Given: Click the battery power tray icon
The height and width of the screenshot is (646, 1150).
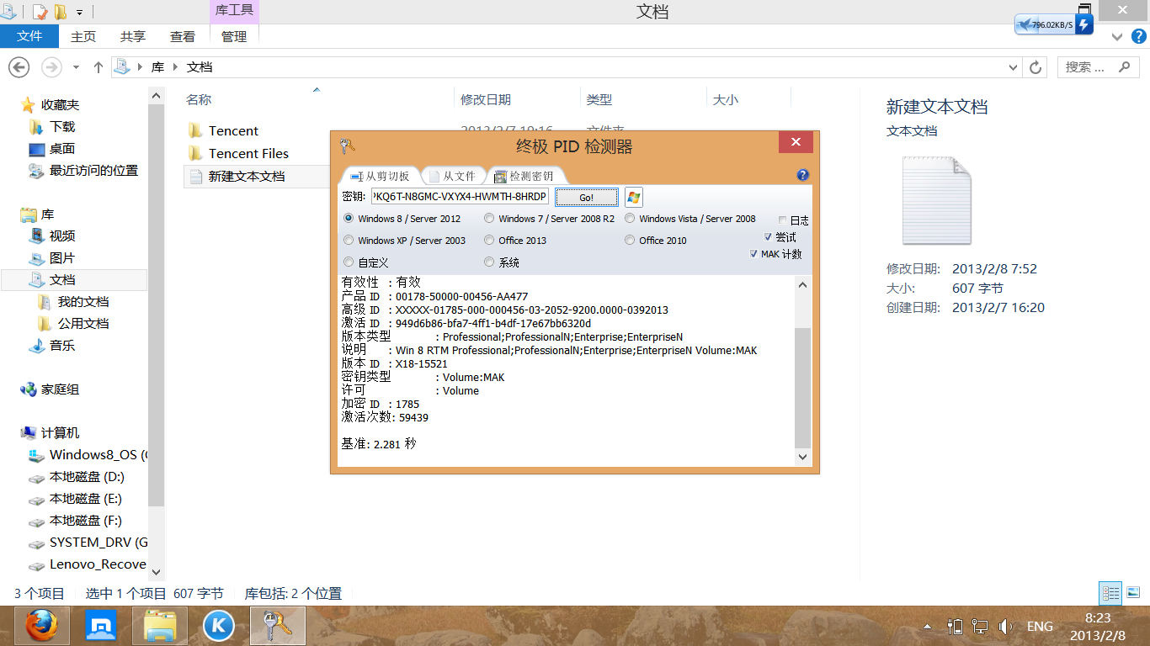Looking at the screenshot, I should point(955,626).
